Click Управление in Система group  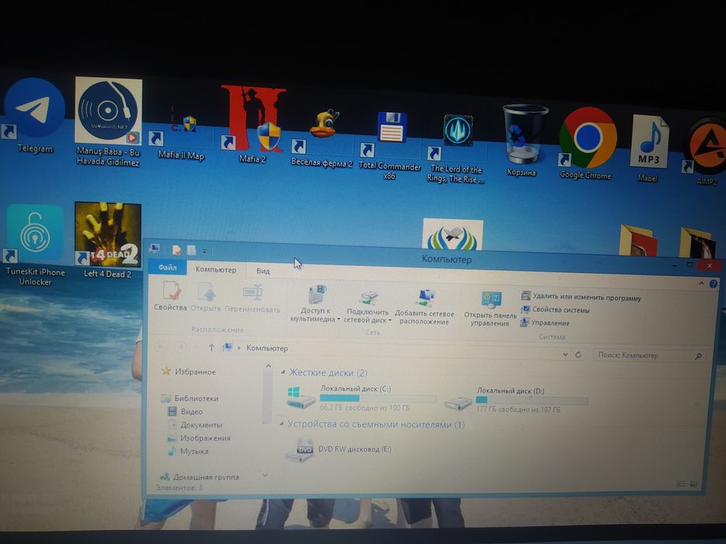545,323
